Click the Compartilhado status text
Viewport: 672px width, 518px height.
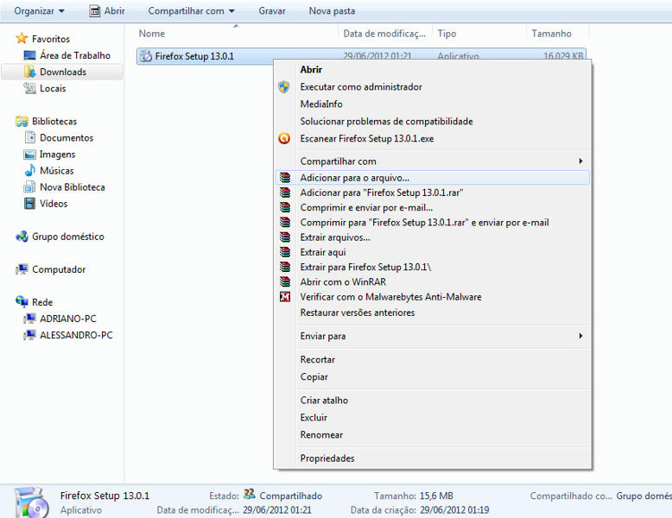pos(290,496)
